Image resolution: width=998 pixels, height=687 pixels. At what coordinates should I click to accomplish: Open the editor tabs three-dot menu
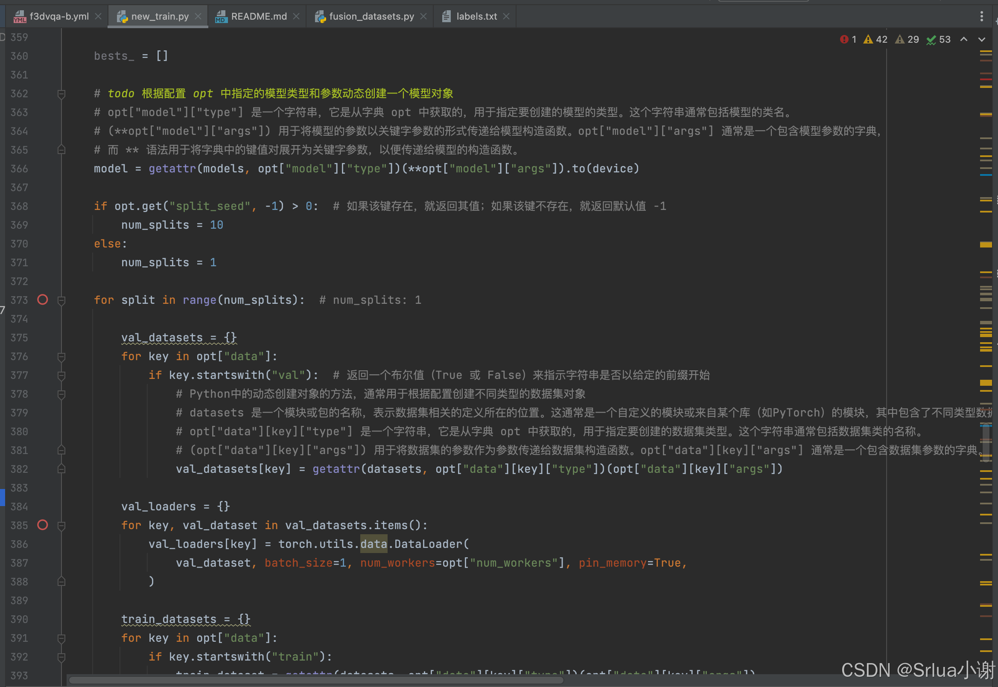pyautogui.click(x=982, y=16)
